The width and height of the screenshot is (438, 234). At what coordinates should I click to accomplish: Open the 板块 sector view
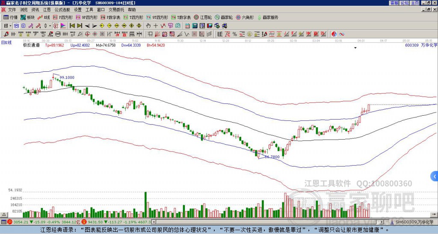coord(28,17)
